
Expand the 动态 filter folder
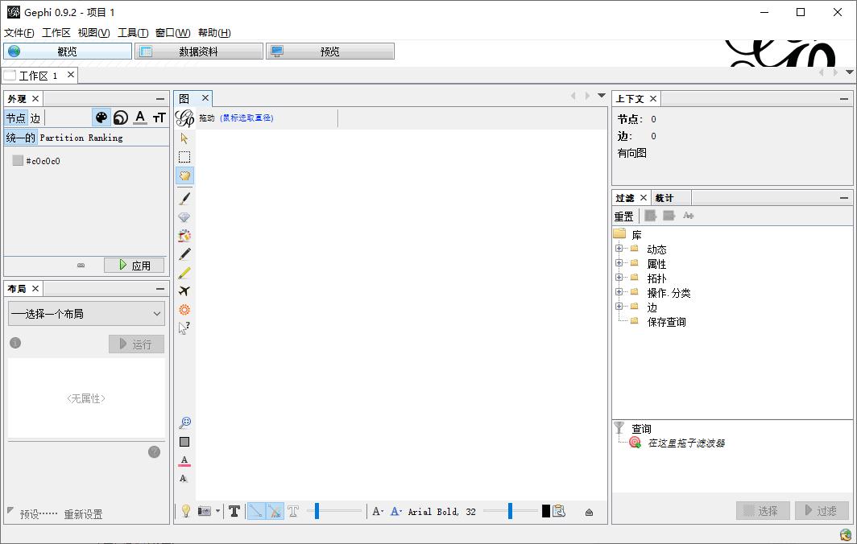click(x=619, y=249)
